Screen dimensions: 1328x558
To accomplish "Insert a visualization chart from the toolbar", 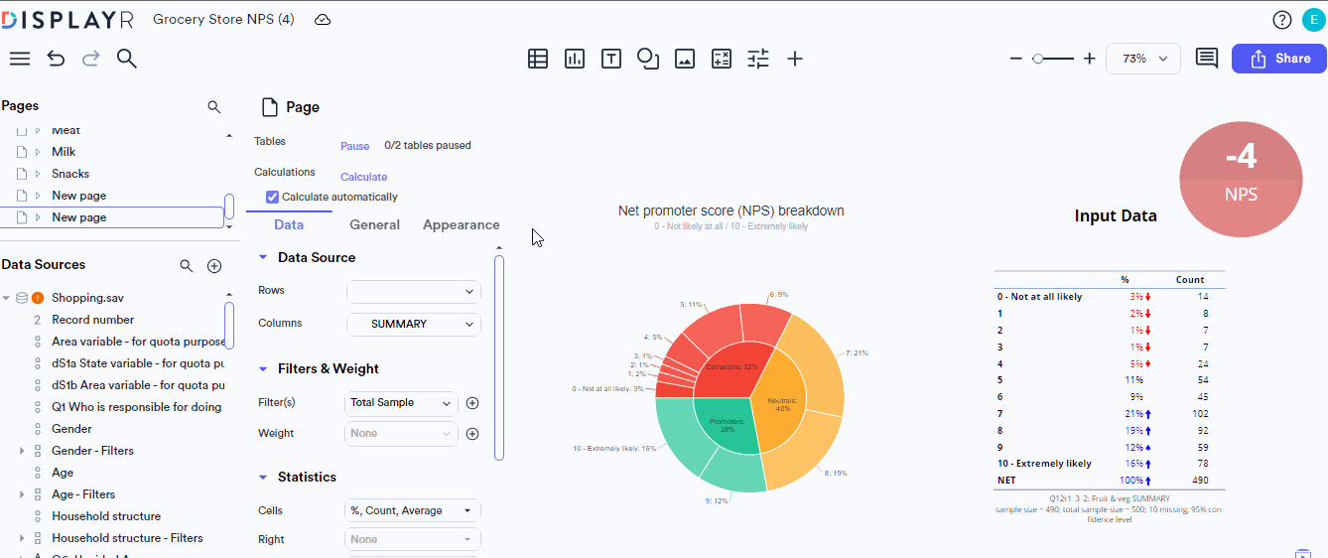I will coord(575,59).
